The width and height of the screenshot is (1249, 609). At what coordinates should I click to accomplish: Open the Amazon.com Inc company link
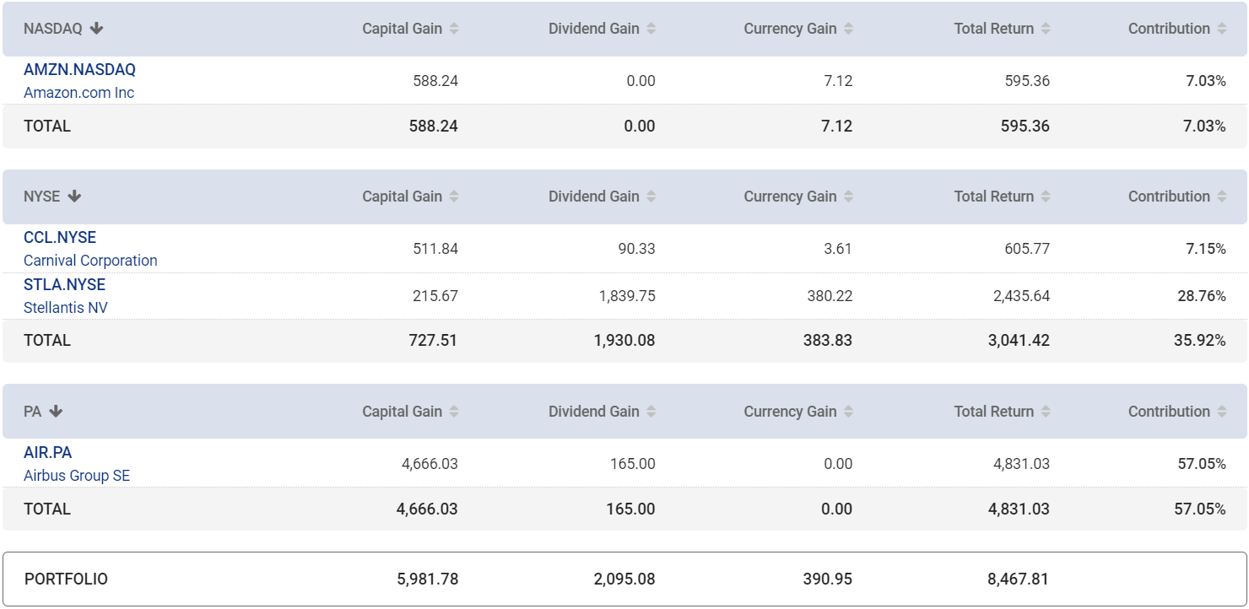tap(78, 93)
